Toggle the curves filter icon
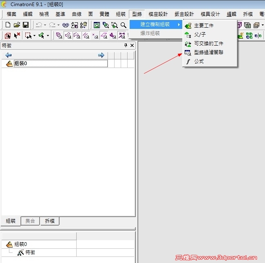This screenshot has height=263, width=265. (x=86, y=35)
